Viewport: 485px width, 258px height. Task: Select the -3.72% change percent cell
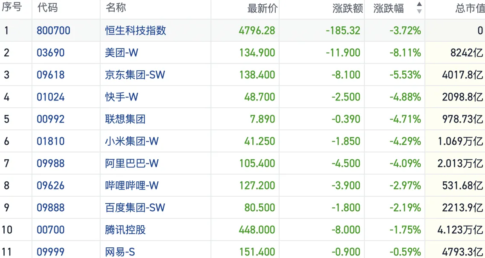[x=405, y=31]
